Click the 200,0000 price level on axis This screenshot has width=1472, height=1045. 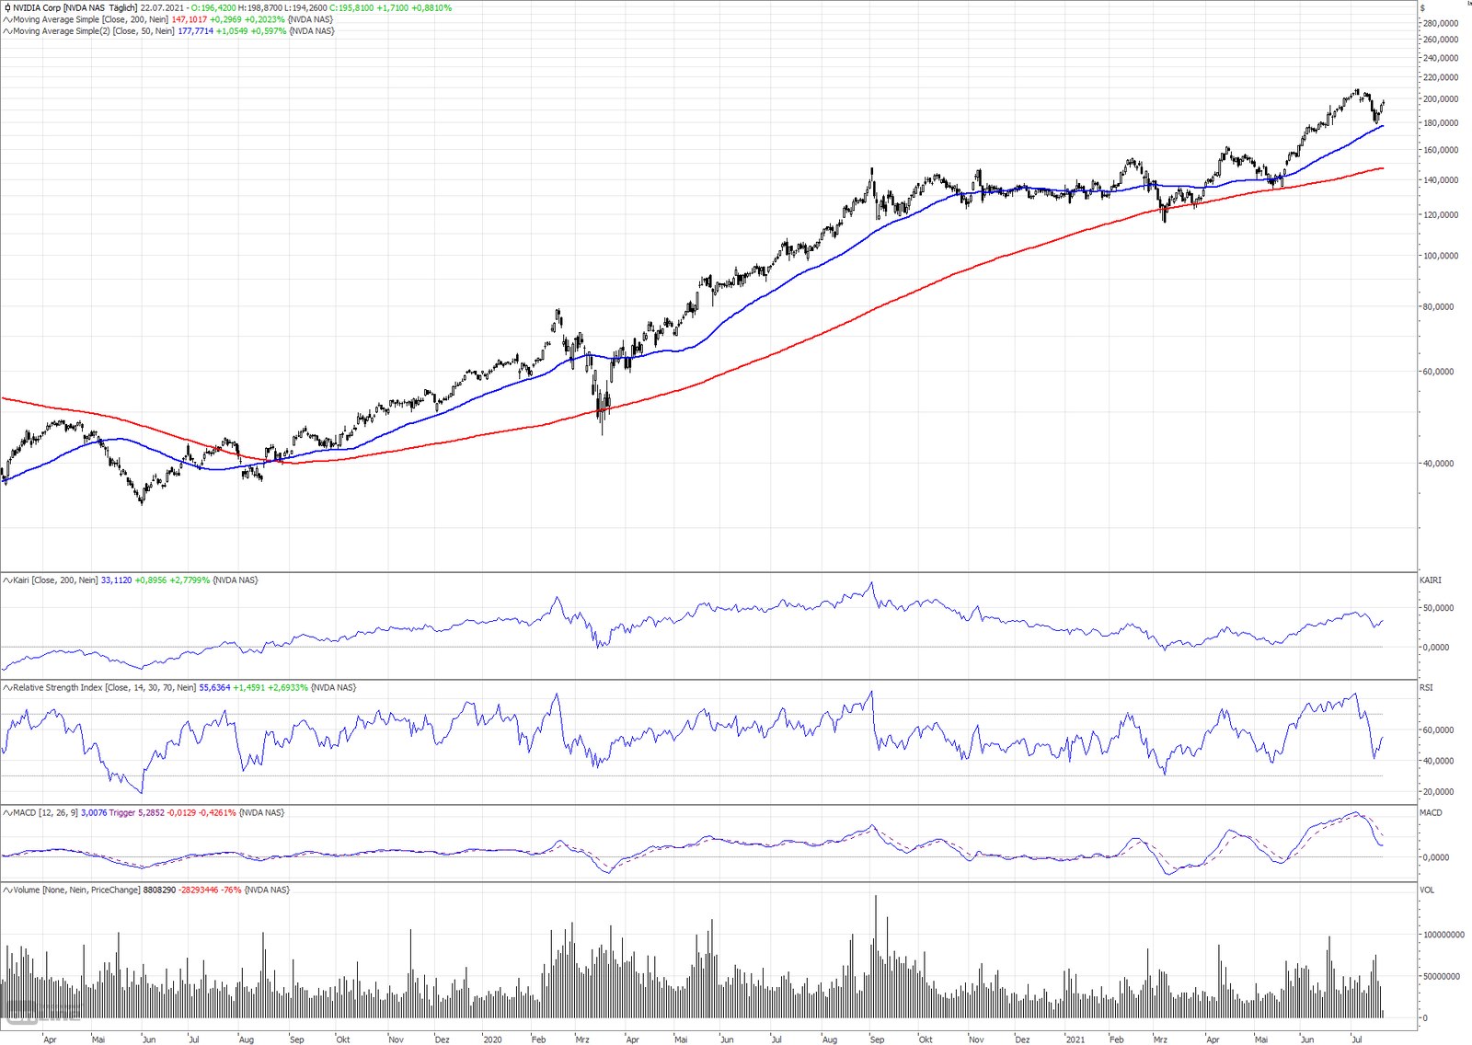click(1440, 99)
